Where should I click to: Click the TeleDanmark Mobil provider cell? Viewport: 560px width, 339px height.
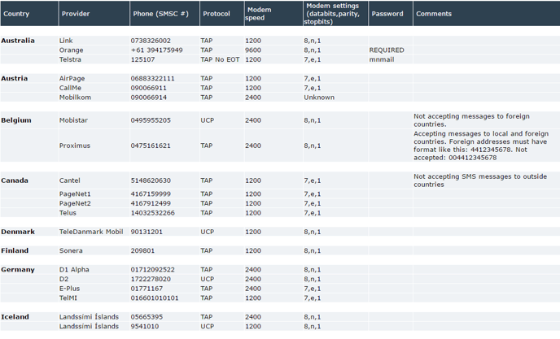91,232
